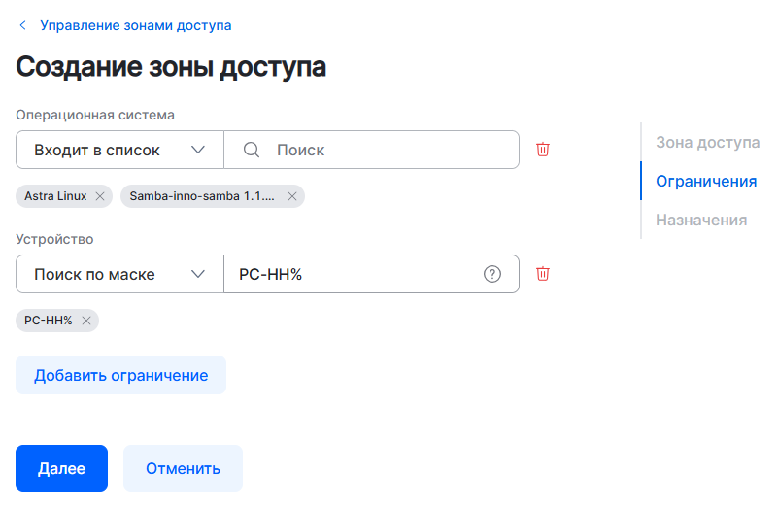Select the 'Ограничения' step
This screenshot has height=509, width=778.
tap(706, 181)
